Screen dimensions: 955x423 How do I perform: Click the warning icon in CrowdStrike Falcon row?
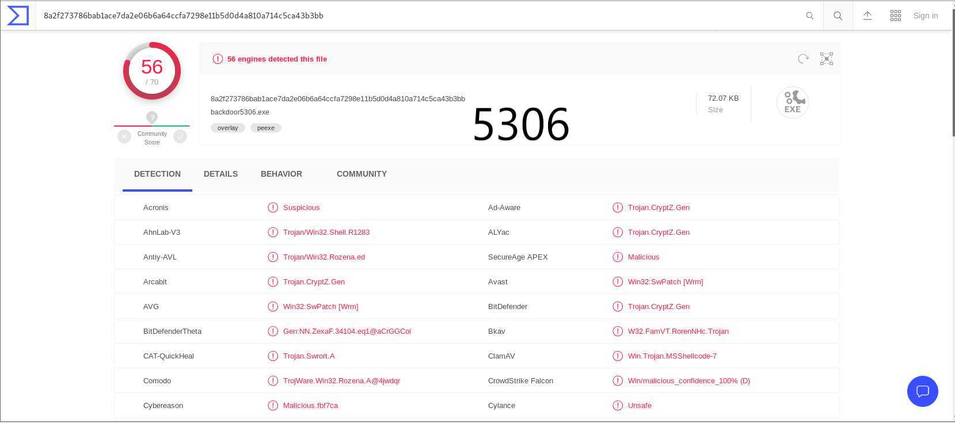tap(618, 381)
